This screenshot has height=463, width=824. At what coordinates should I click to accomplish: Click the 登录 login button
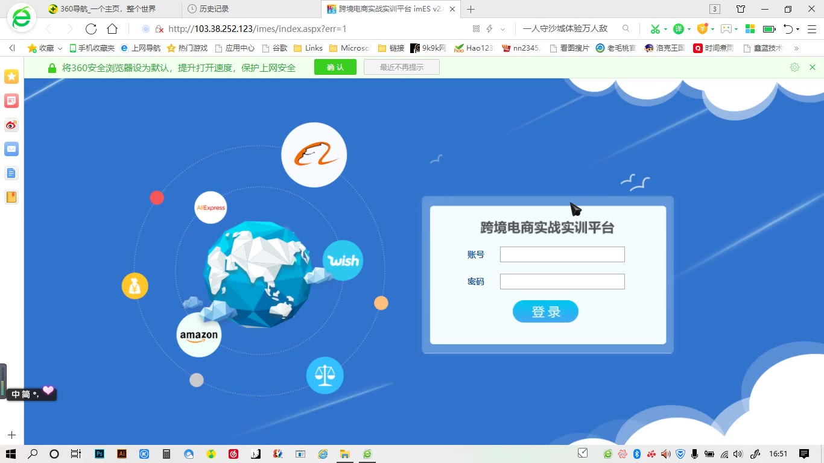[545, 312]
